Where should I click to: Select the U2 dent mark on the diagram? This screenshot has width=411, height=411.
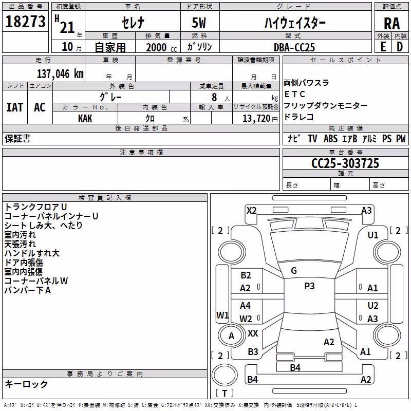coord(373,306)
